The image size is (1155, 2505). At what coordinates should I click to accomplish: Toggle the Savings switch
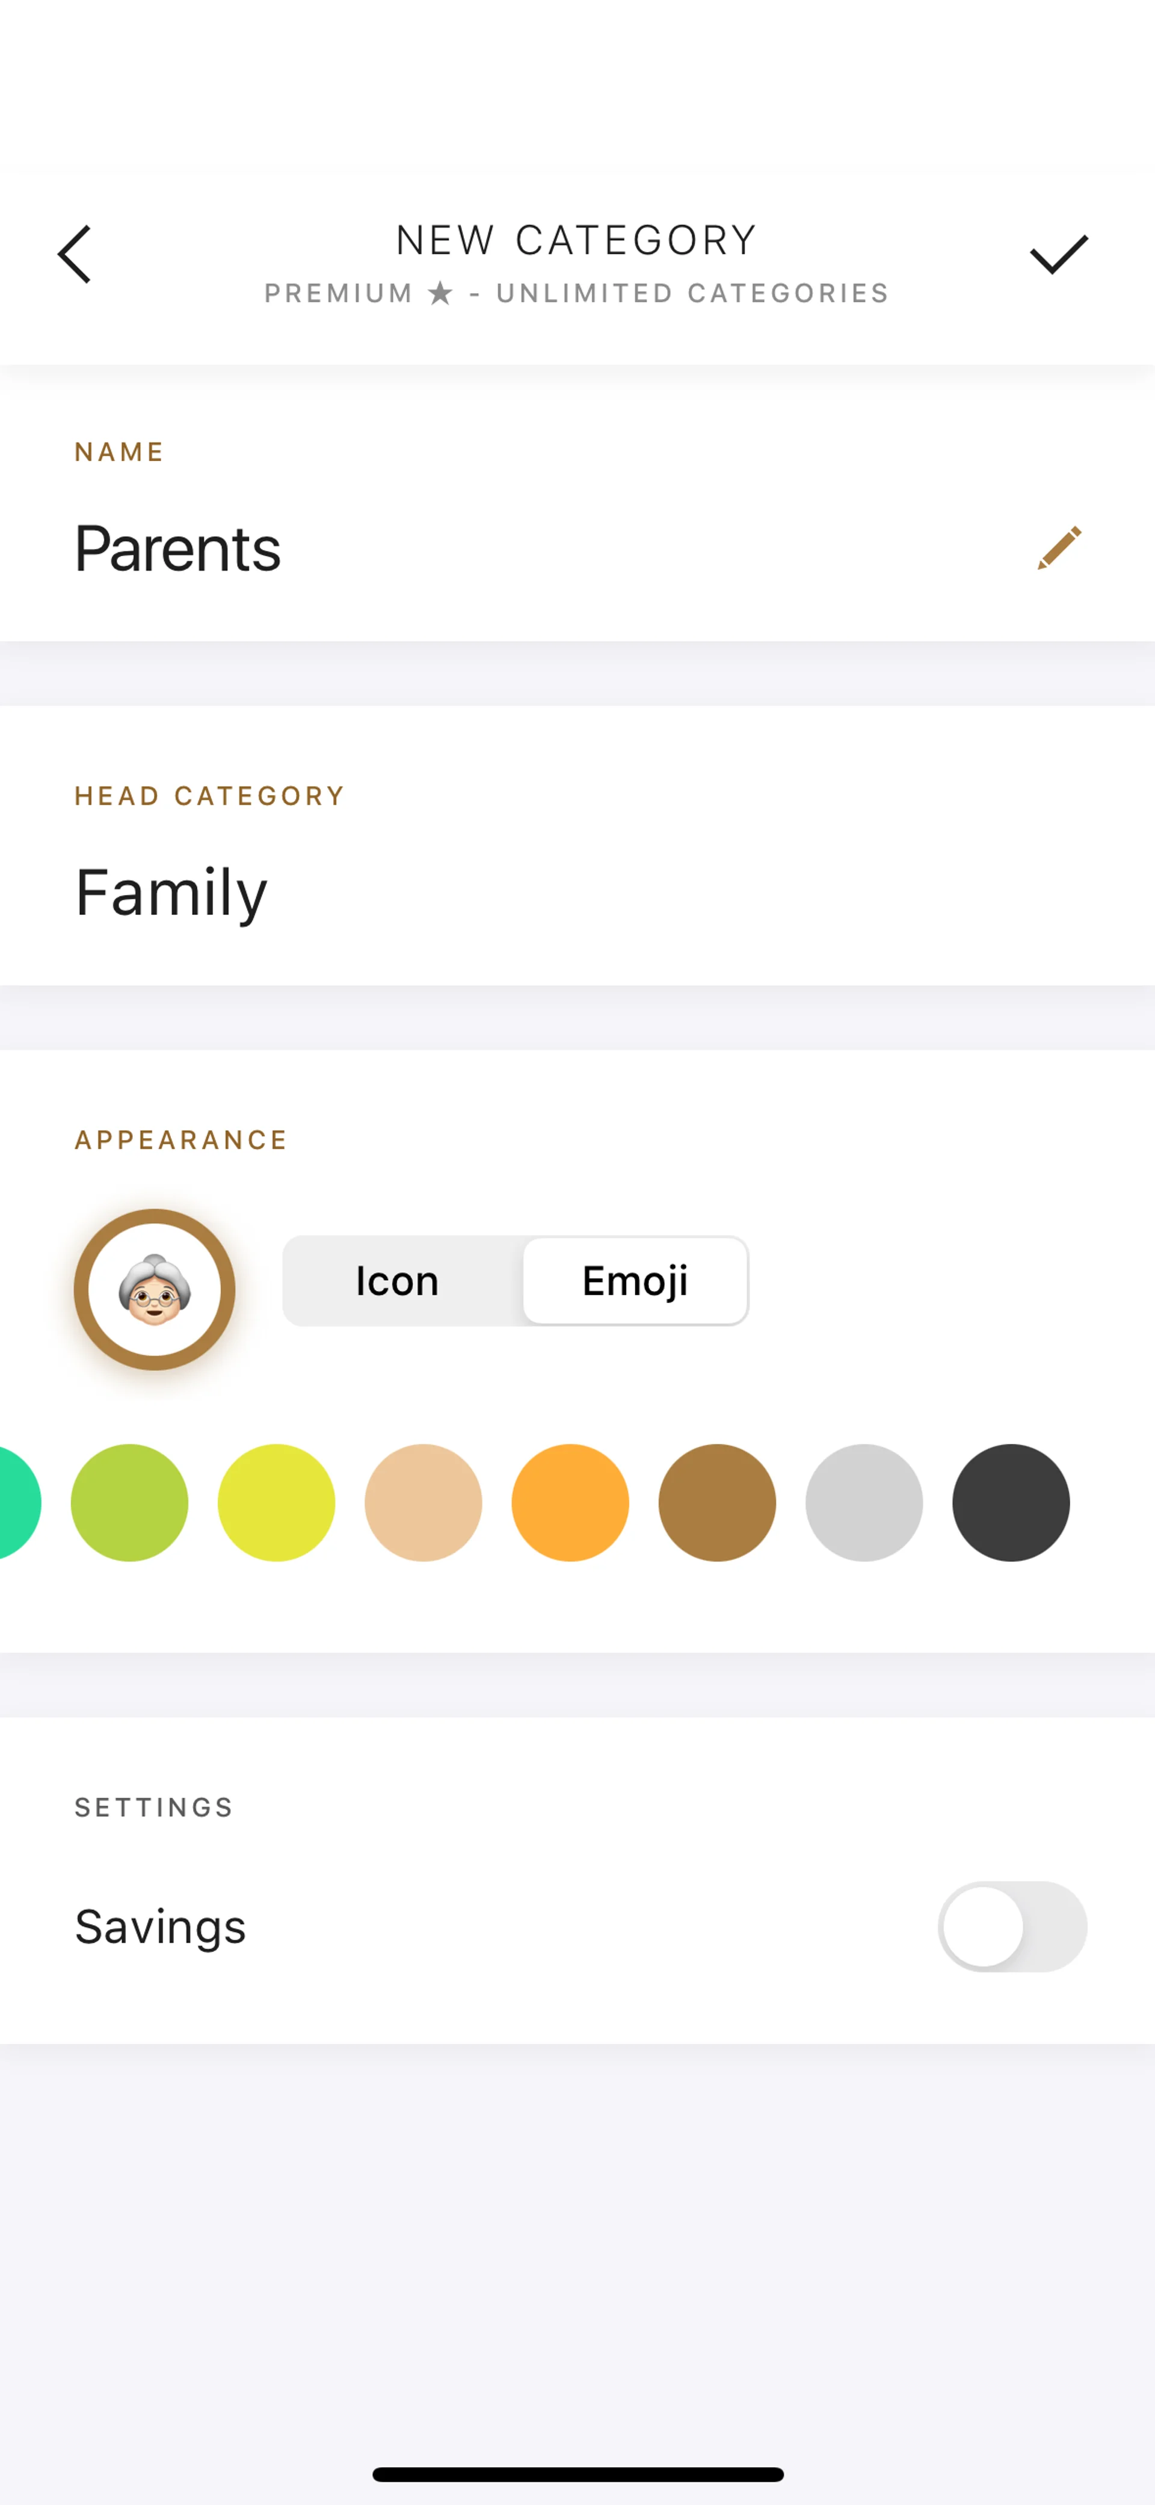pyautogui.click(x=1011, y=1927)
